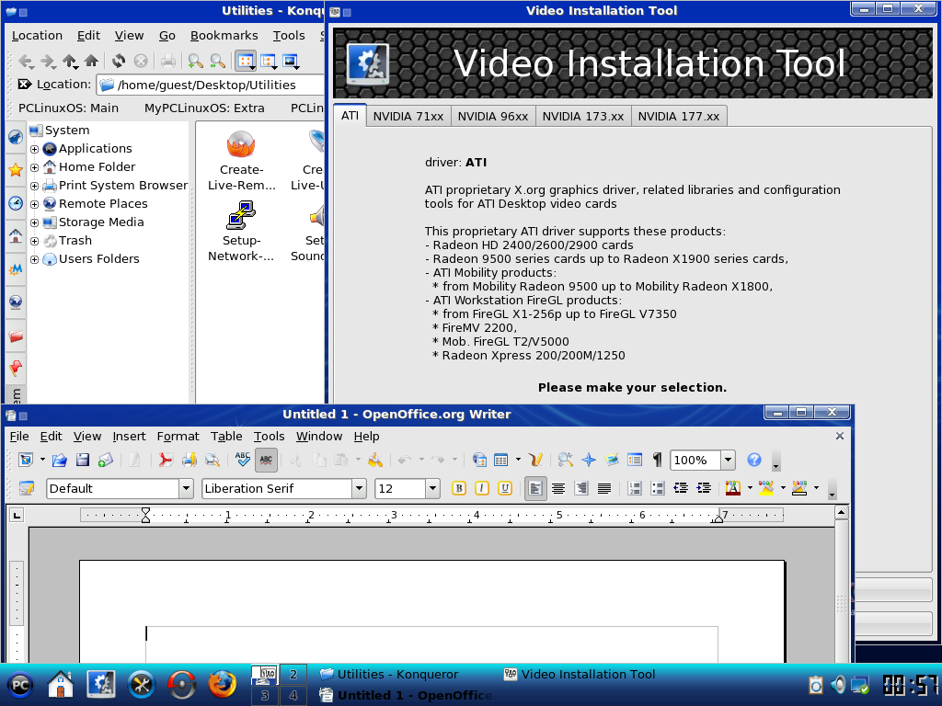Expand Home Folder node in Konqueror tree

(34, 167)
